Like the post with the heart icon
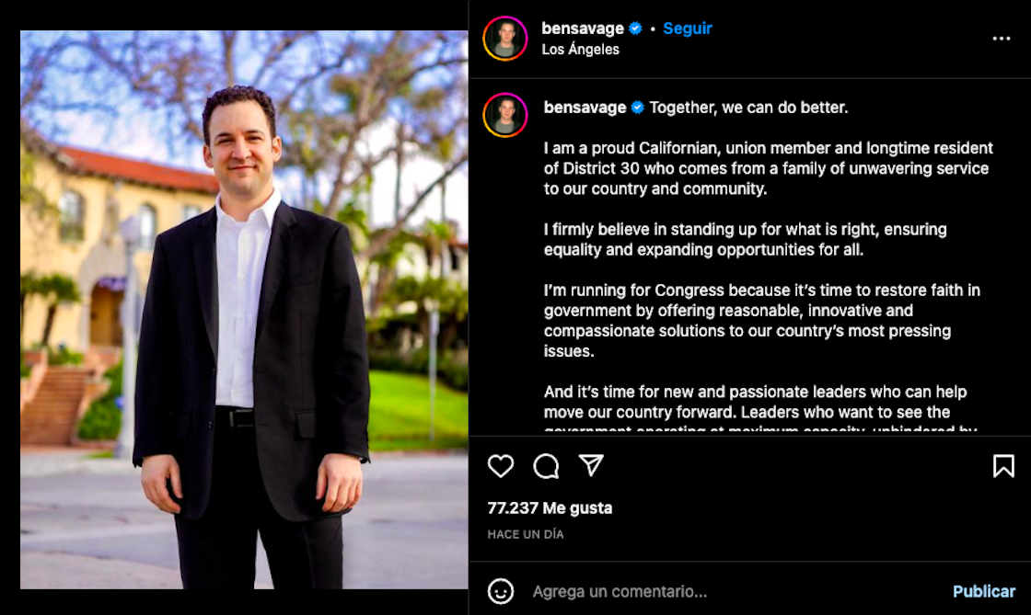Viewport: 1031px width, 615px height. point(501,466)
